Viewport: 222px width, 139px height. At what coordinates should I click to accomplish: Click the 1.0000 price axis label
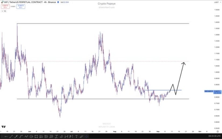tap(217, 72)
